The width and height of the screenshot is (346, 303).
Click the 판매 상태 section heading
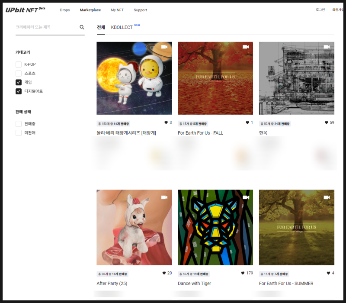(23, 112)
